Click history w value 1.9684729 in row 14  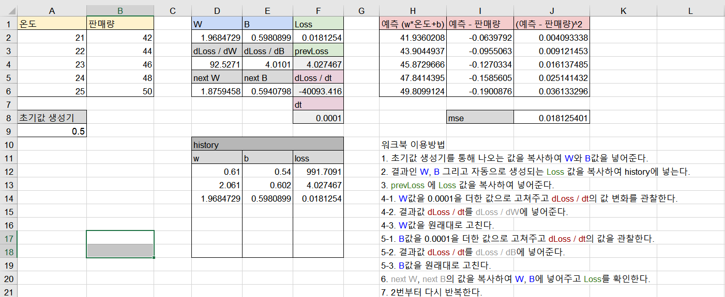[217, 198]
